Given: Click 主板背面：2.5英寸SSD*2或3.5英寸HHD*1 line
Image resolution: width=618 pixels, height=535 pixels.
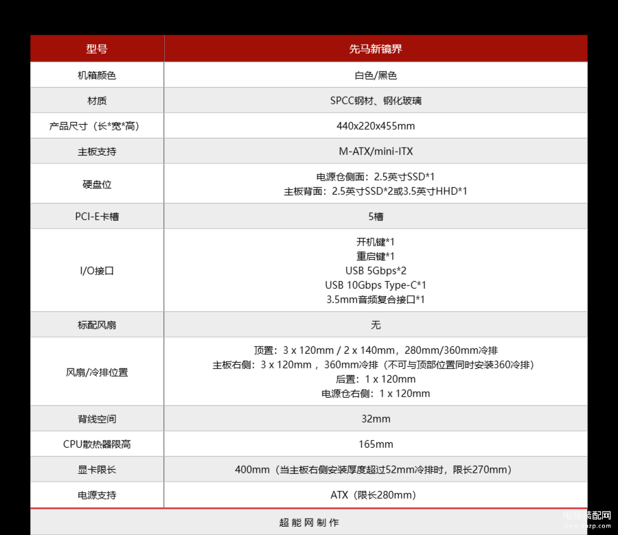Looking at the screenshot, I should pos(375,191).
